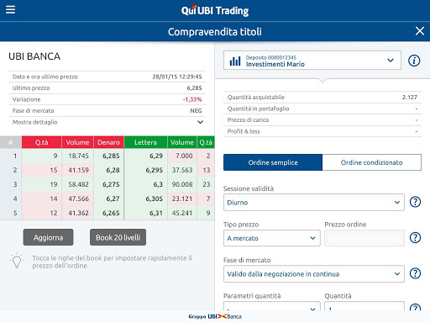Click the info icon next to deposit selector

tap(414, 61)
